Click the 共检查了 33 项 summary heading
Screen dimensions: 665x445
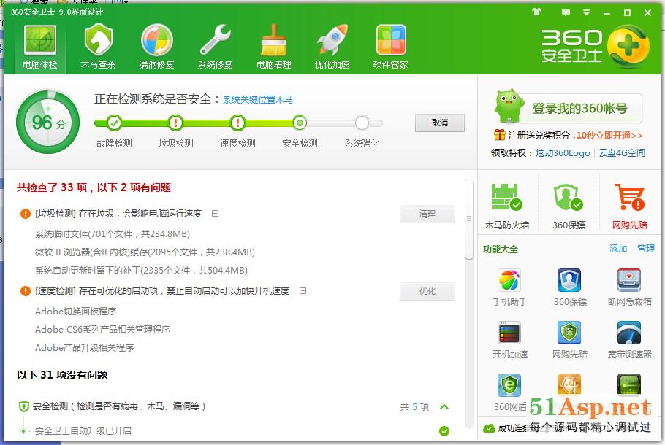[94, 187]
